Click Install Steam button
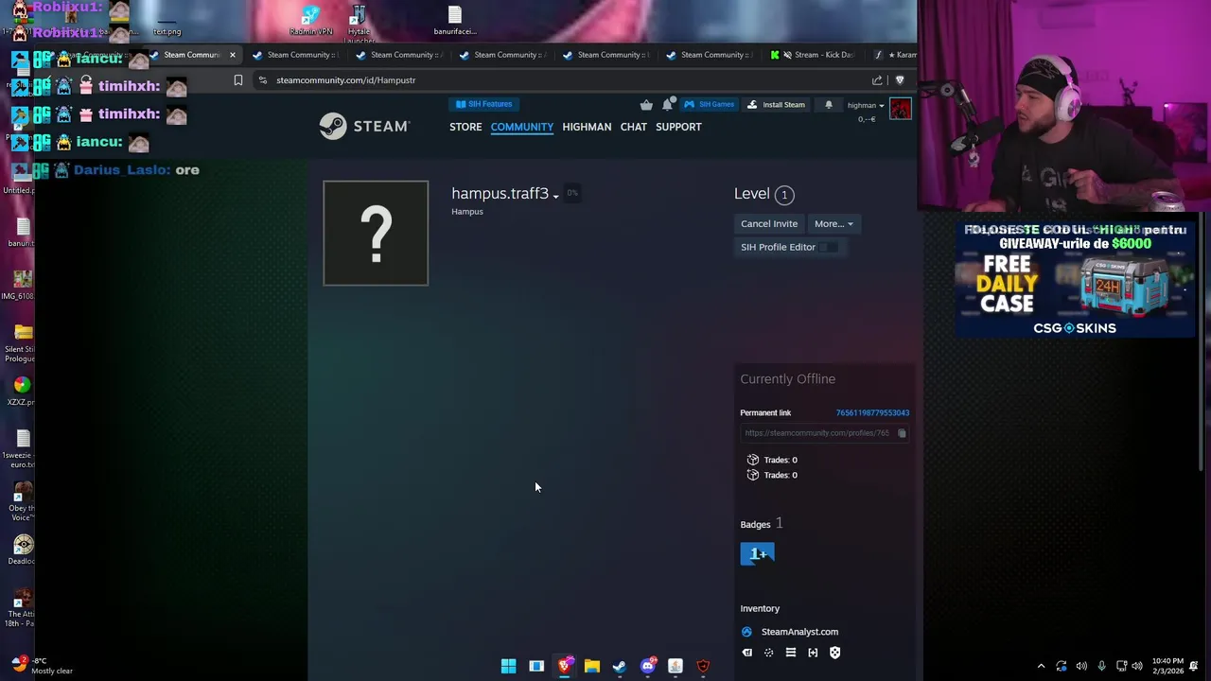1211x681 pixels. click(x=776, y=105)
